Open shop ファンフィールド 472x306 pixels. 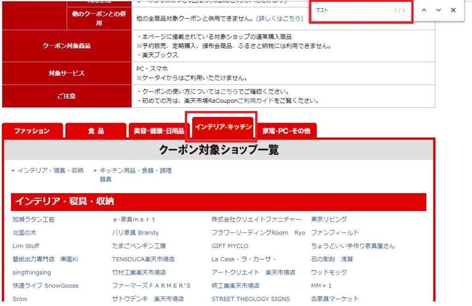click(x=335, y=233)
